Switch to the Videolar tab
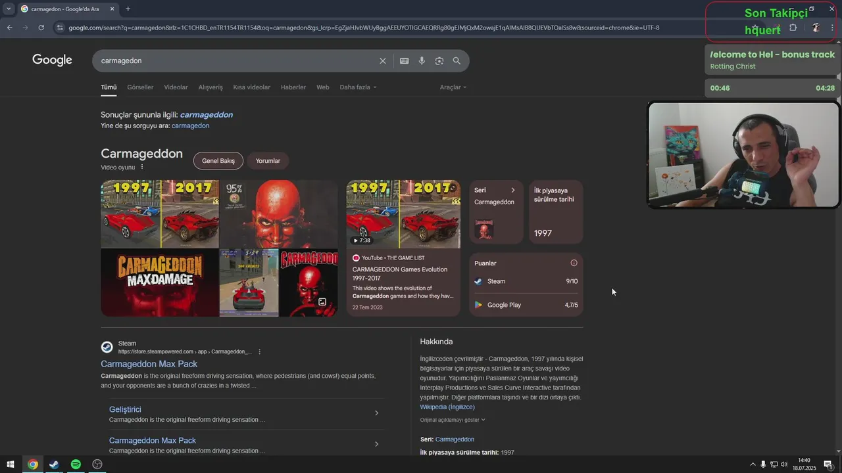 pyautogui.click(x=176, y=87)
